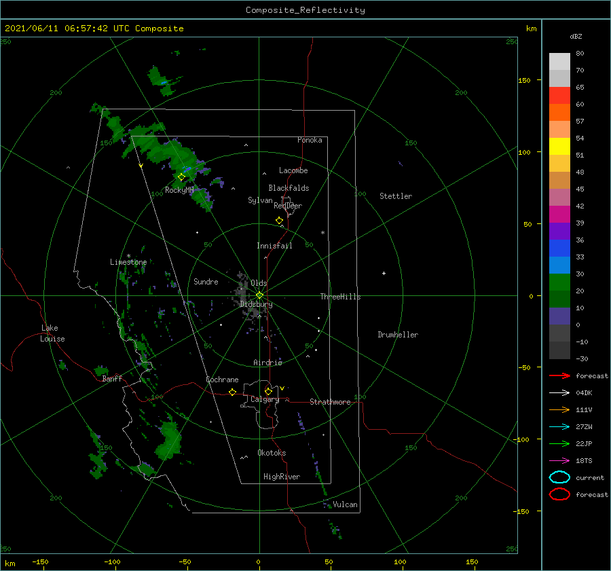Click the magenta 18TS arrow legend icon
This screenshot has height=571, width=611.
point(559,461)
